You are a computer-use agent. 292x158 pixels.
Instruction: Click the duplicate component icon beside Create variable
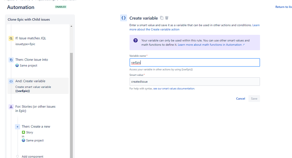click(162, 18)
